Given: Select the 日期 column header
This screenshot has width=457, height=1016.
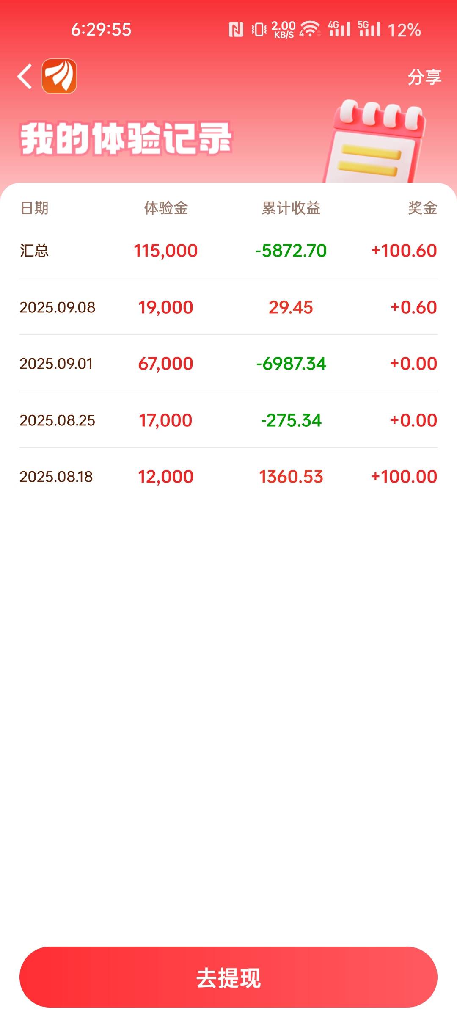Looking at the screenshot, I should point(35,208).
